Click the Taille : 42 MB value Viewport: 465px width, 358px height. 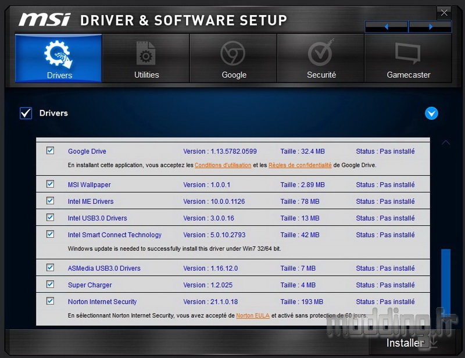(x=300, y=235)
